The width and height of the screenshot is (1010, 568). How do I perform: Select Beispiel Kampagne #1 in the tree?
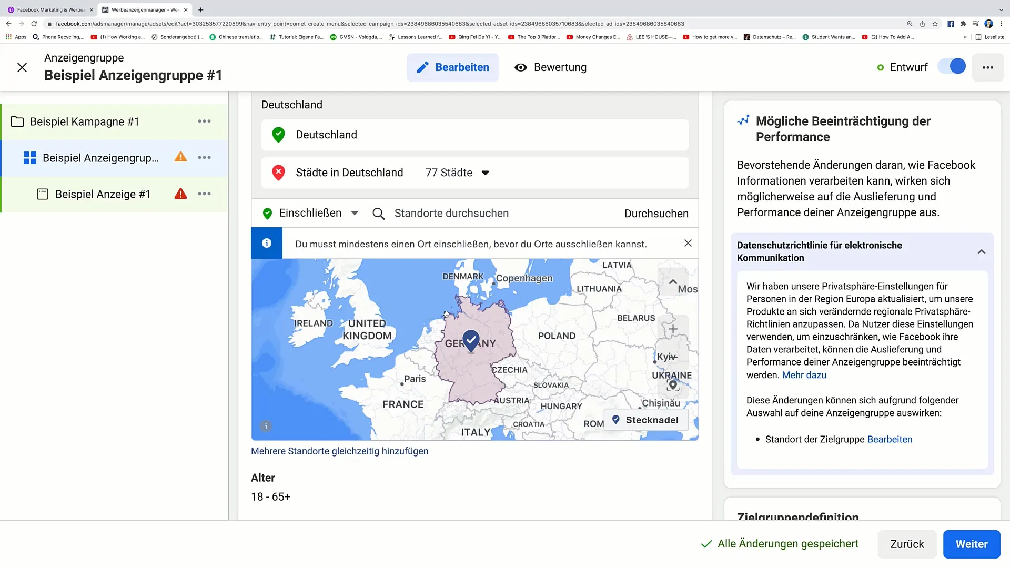(85, 121)
